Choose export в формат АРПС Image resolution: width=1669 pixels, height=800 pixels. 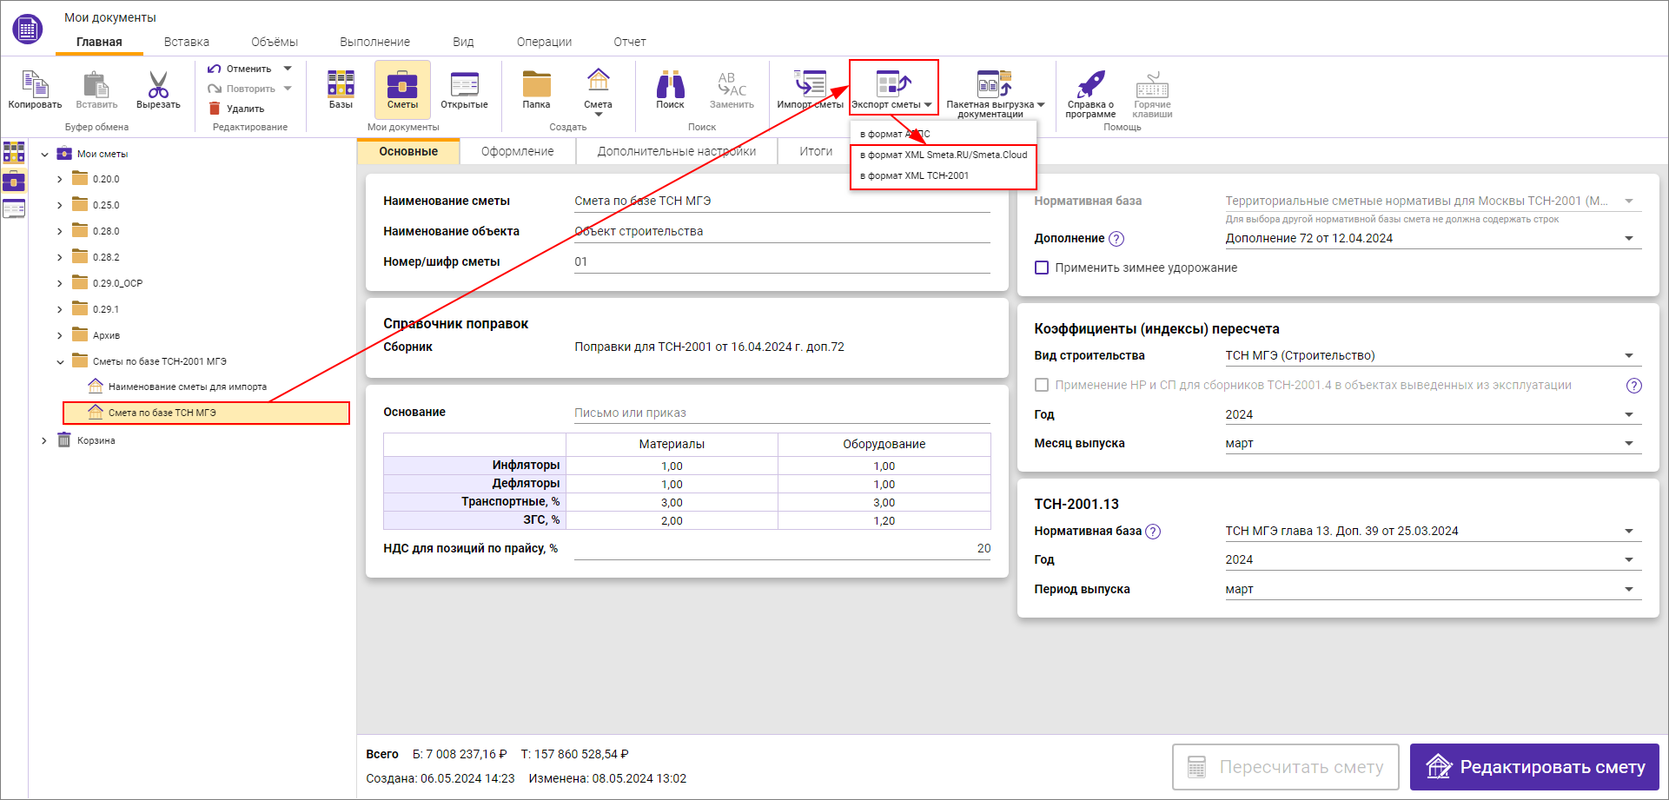click(943, 134)
